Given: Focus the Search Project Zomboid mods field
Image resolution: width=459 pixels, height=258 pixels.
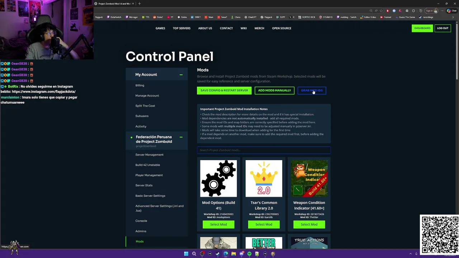Looking at the screenshot, I should (x=264, y=150).
